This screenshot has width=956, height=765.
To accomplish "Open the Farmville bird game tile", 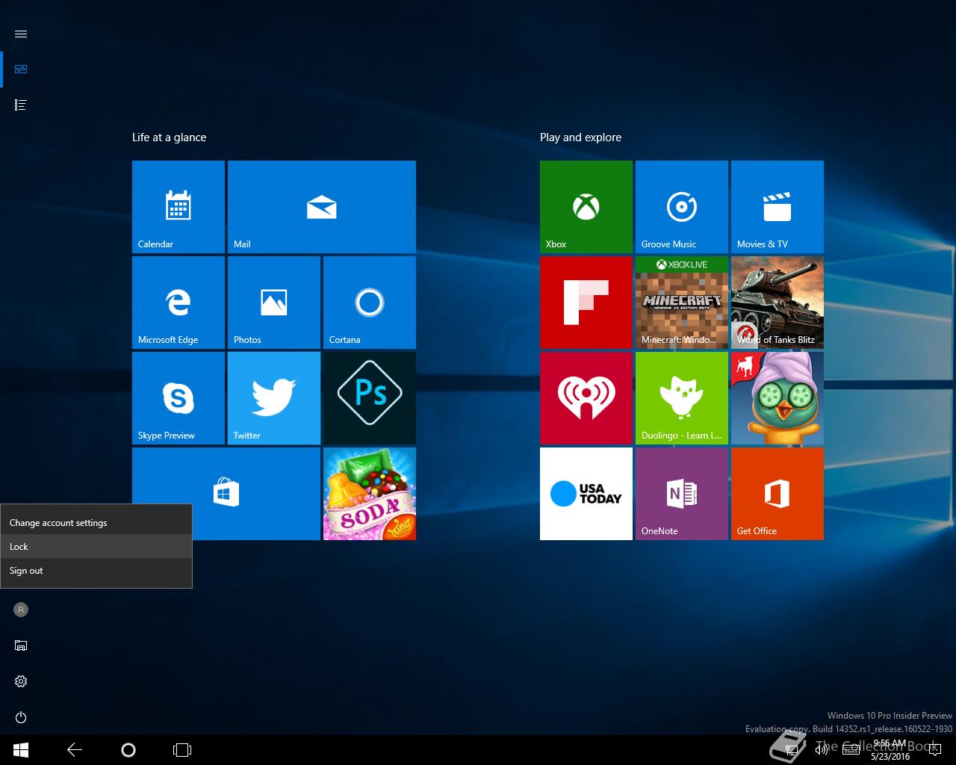I will click(x=777, y=398).
